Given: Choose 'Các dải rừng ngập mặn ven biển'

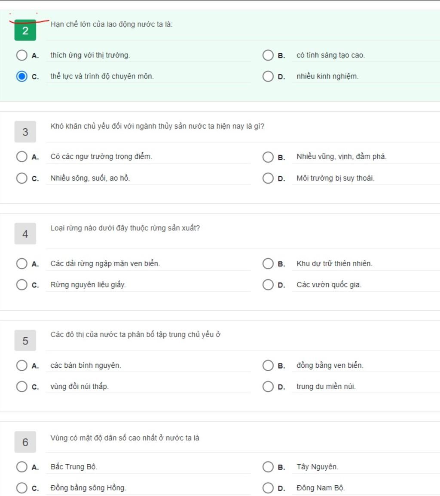Looking at the screenshot, I should (x=21, y=263).
